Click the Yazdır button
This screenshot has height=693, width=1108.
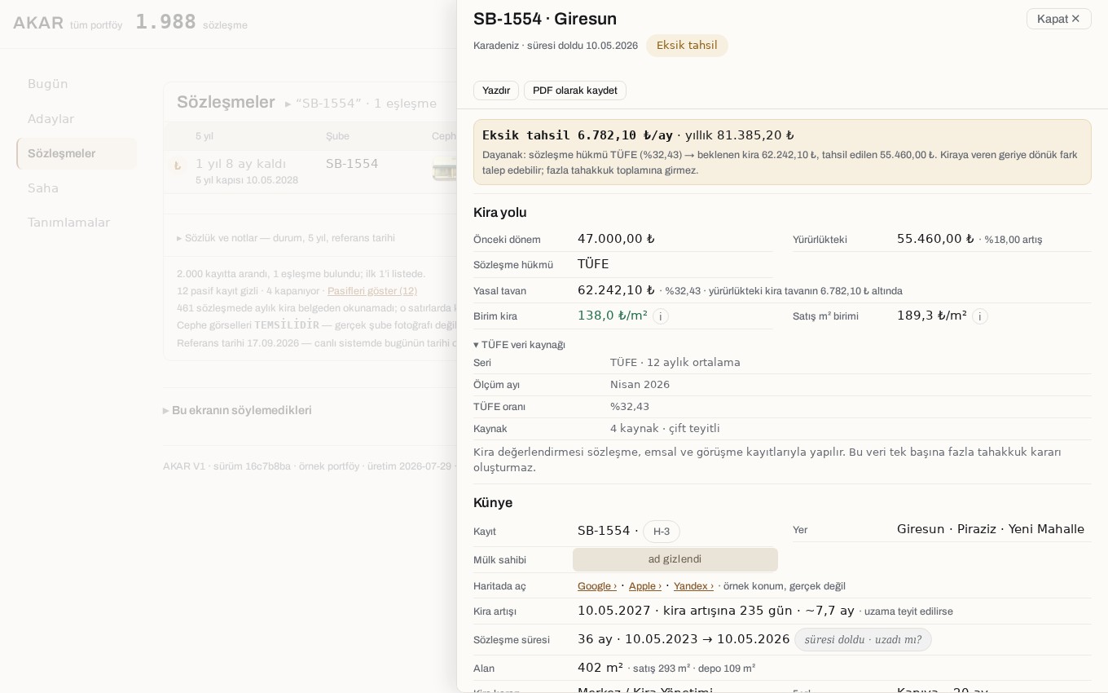pyautogui.click(x=496, y=90)
